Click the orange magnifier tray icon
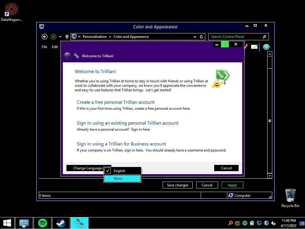The width and height of the screenshot is (305, 229). [231, 223]
